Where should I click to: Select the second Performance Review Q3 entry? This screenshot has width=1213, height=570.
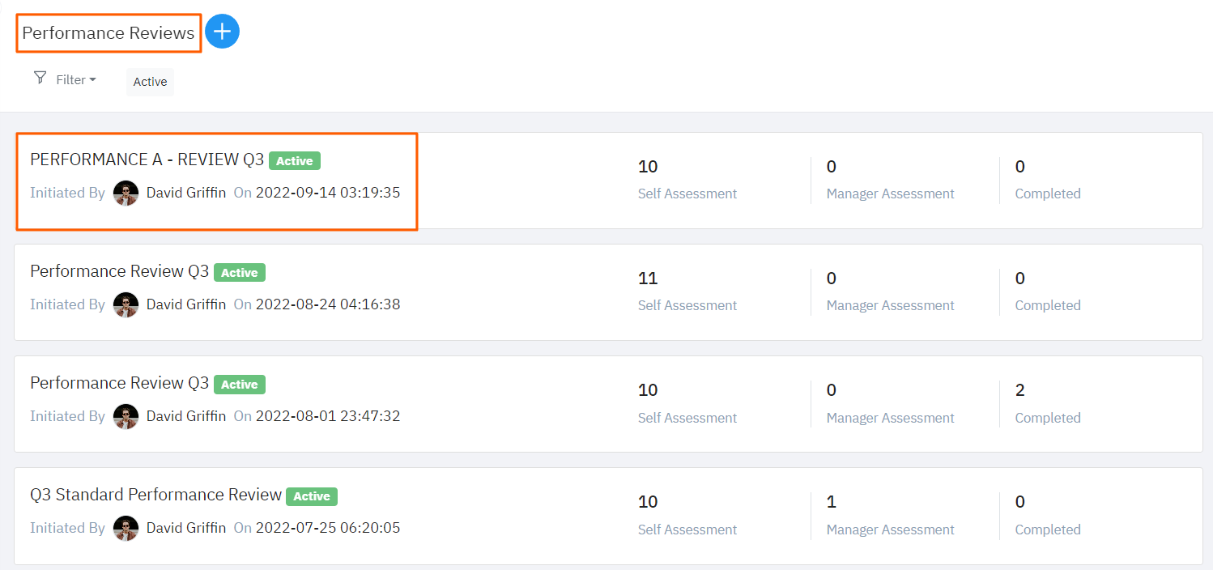click(119, 382)
